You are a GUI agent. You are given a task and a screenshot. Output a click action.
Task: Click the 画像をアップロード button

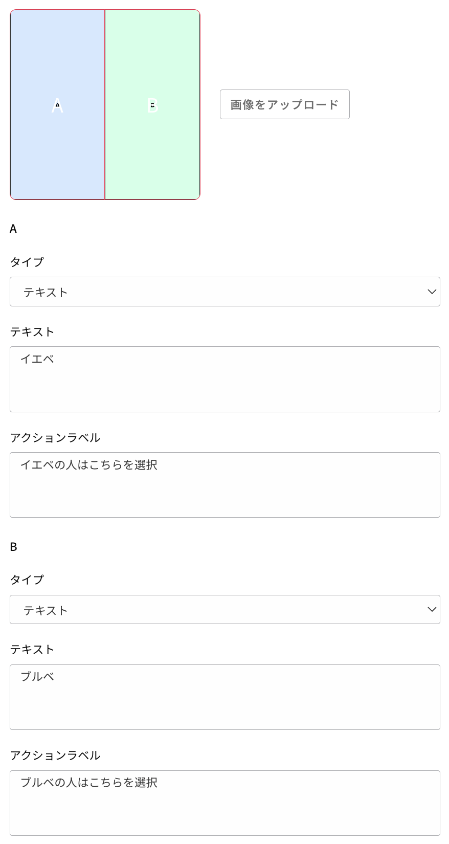pyautogui.click(x=284, y=104)
